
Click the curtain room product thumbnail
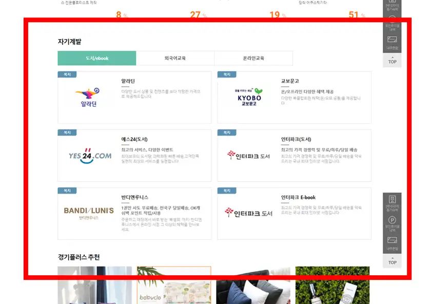94,285
